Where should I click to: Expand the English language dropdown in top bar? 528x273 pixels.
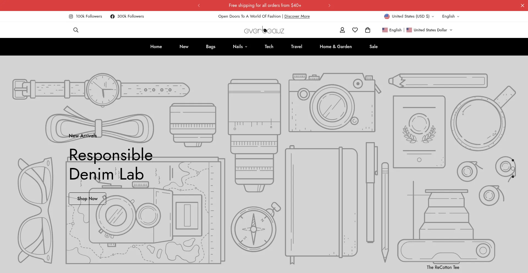pyautogui.click(x=450, y=16)
